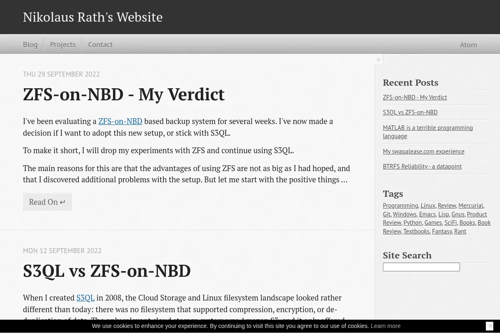The height and width of the screenshot is (333, 500).
Task: Open the Contact menu item
Action: (100, 45)
